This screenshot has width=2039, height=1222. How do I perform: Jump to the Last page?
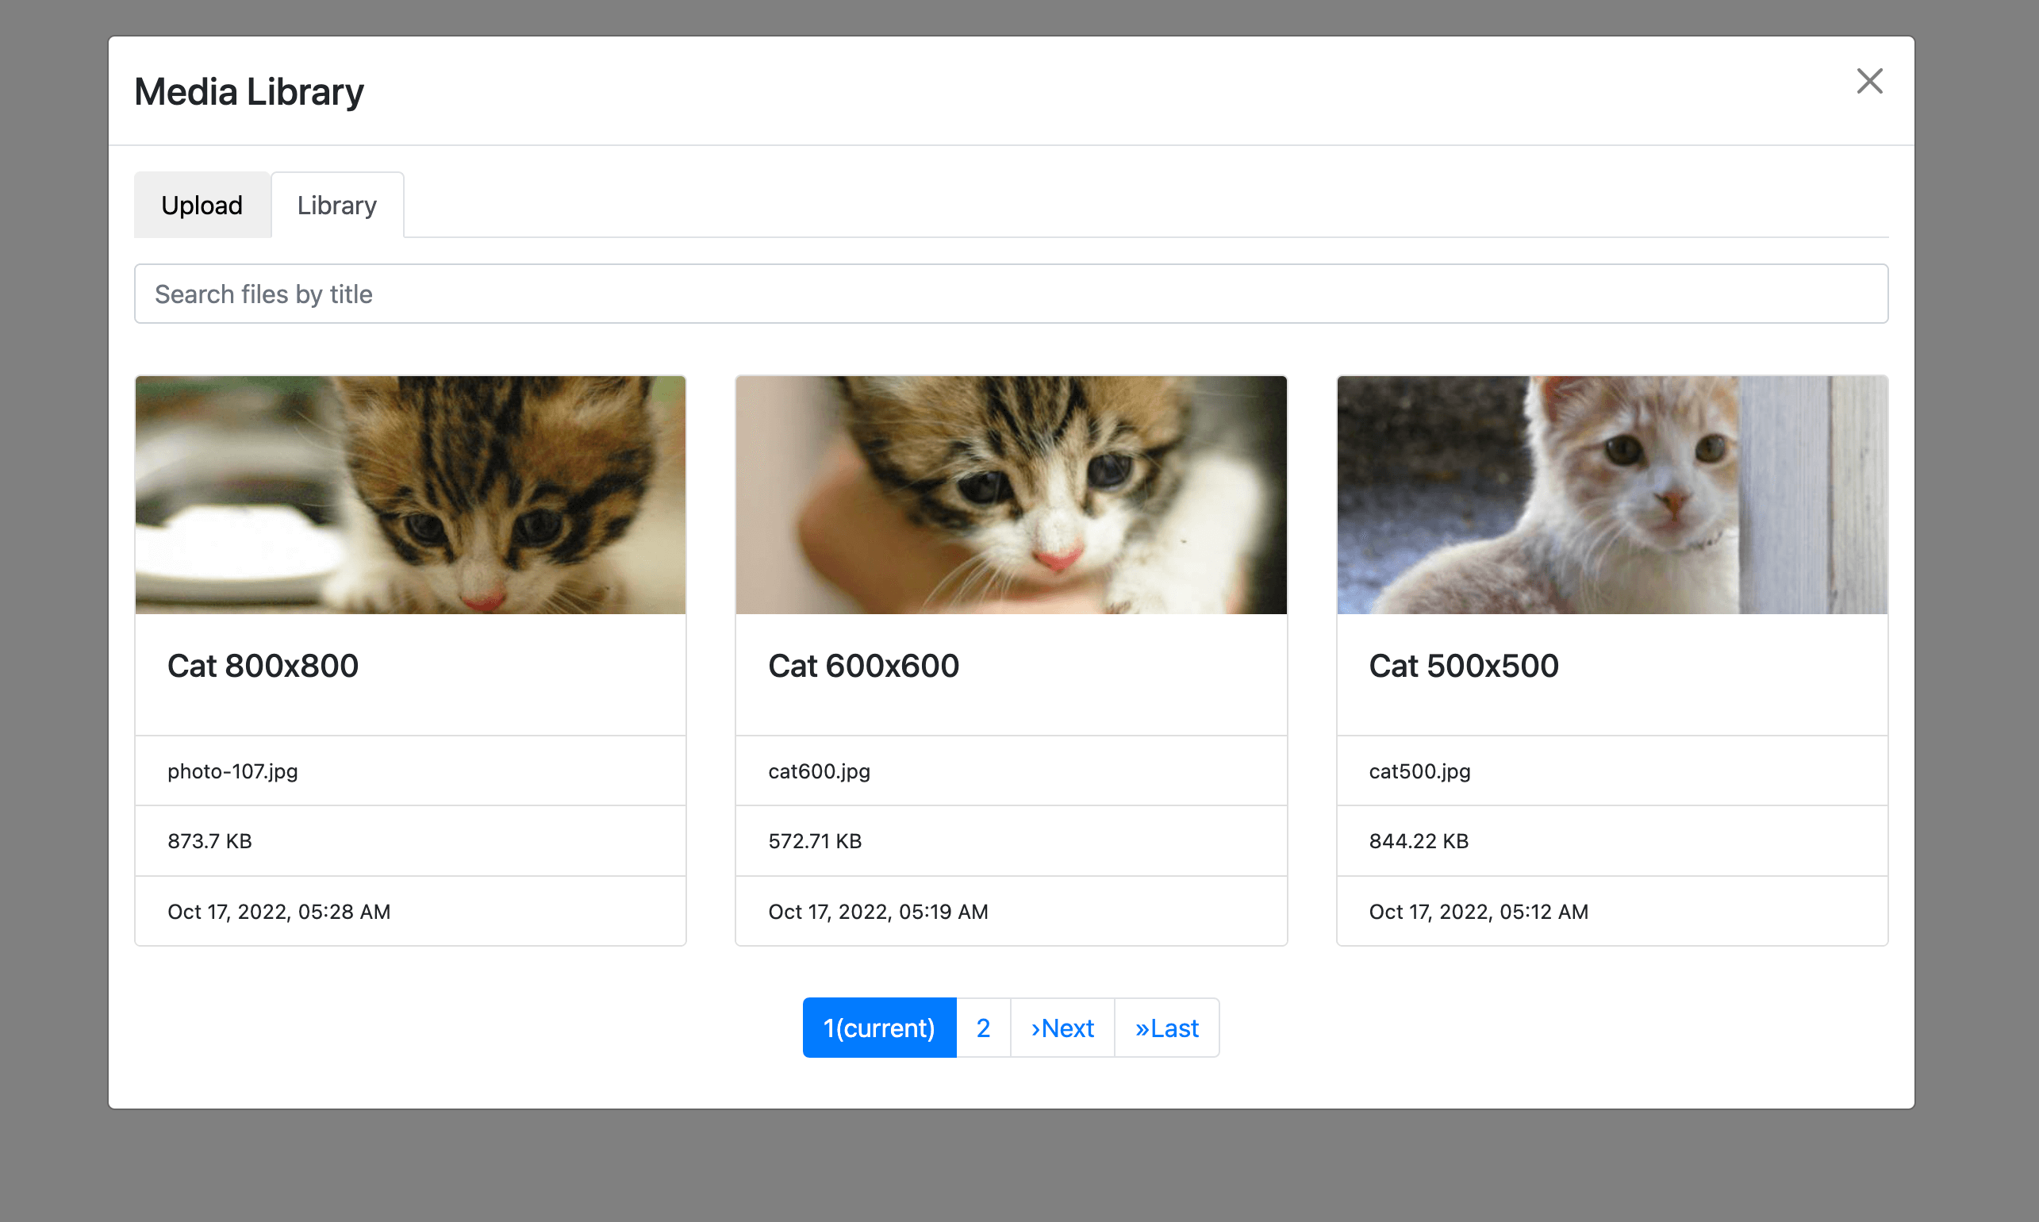pos(1165,1028)
